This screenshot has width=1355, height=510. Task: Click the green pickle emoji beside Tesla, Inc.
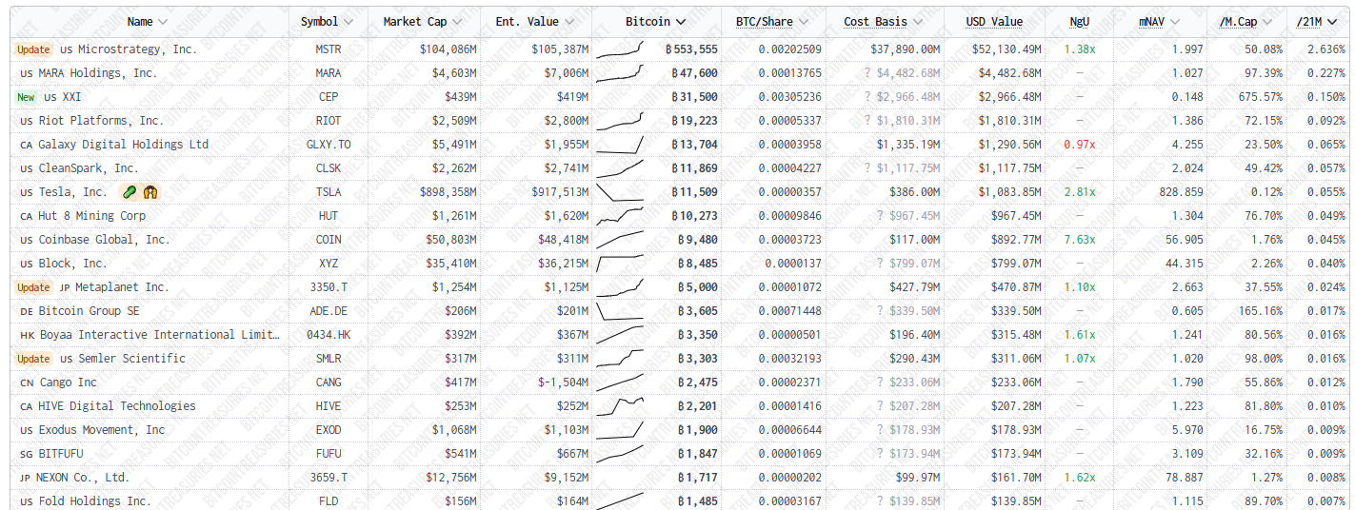[130, 192]
